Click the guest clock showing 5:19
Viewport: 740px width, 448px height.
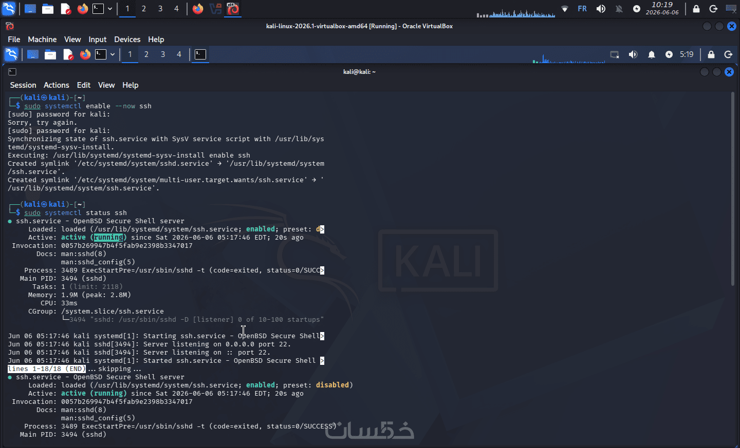point(687,54)
